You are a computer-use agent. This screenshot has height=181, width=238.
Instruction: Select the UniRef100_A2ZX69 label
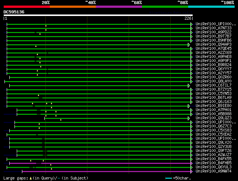(x=213, y=53)
